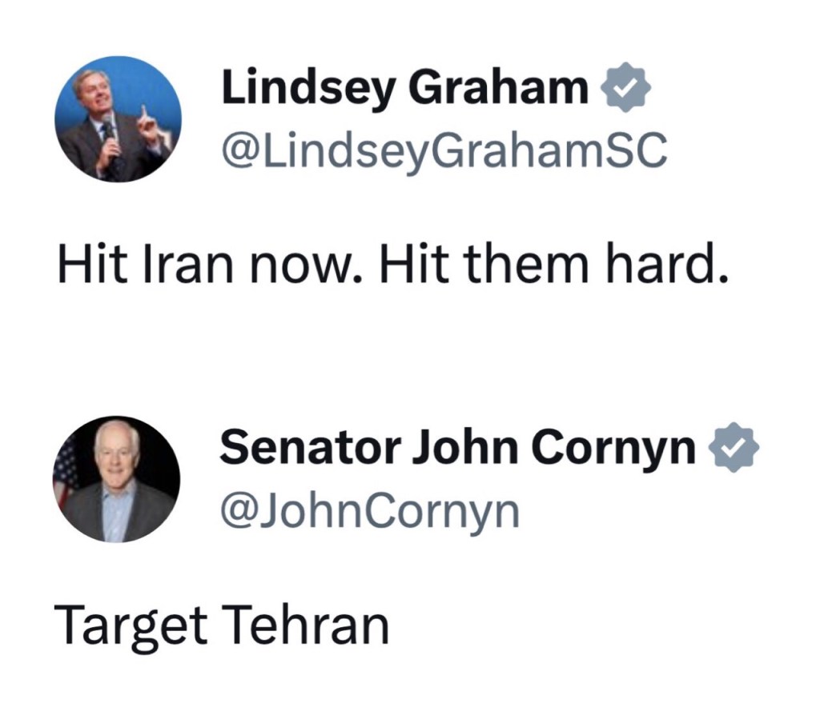Open the "Target Tehran" tweet
820x723 pixels.
click(221, 625)
